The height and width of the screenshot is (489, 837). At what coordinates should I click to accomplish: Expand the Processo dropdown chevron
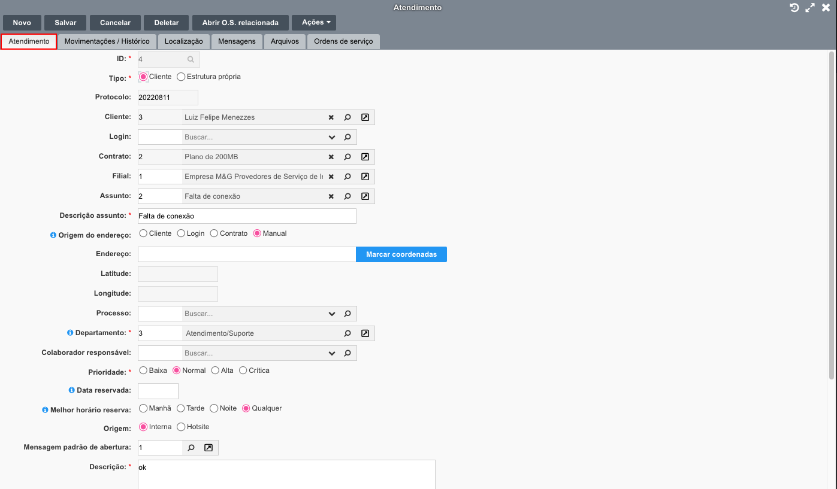pos(332,314)
